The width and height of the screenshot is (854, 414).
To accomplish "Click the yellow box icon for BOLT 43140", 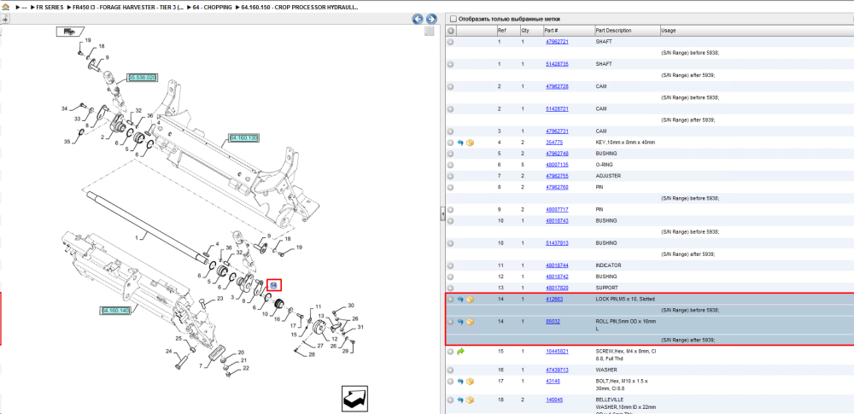I will pos(470,382).
